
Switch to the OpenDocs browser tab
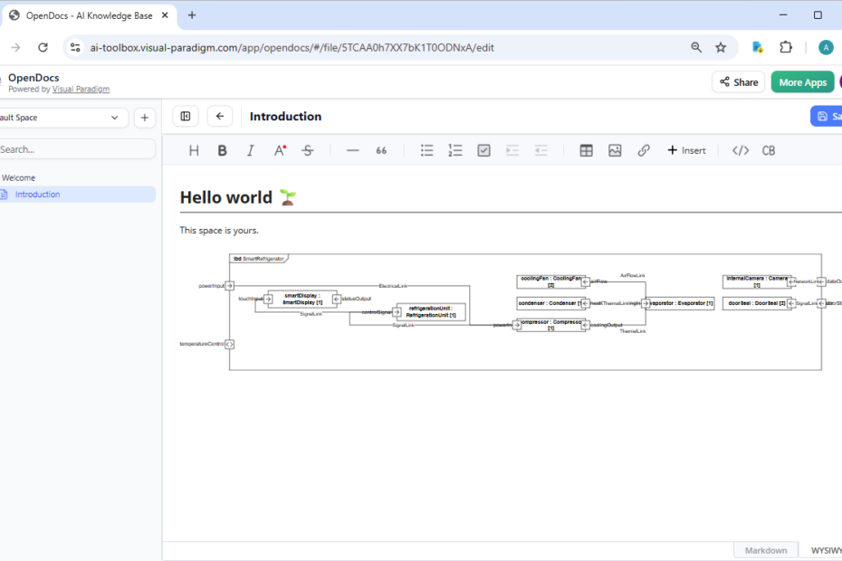point(86,14)
